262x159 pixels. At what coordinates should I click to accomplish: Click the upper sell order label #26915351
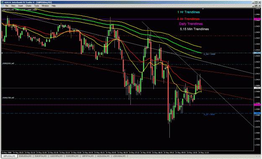tap(8, 64)
